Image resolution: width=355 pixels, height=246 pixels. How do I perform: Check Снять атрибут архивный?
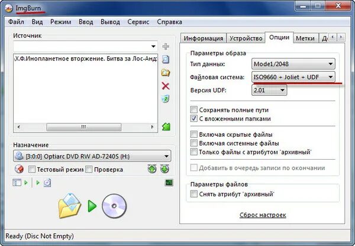point(194,194)
